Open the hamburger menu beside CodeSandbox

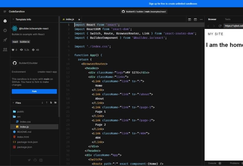click(5, 12)
